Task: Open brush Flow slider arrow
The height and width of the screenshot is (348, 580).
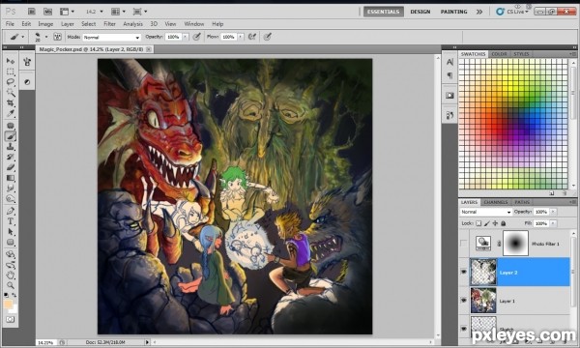Action: pos(241,37)
